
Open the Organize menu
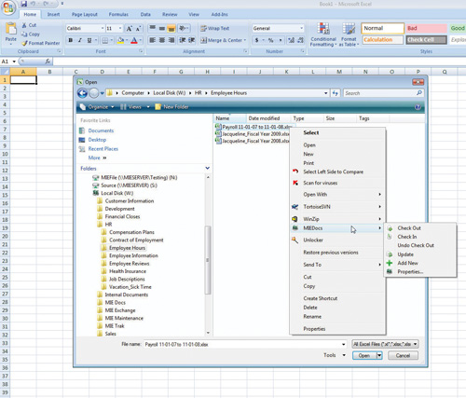pos(97,107)
